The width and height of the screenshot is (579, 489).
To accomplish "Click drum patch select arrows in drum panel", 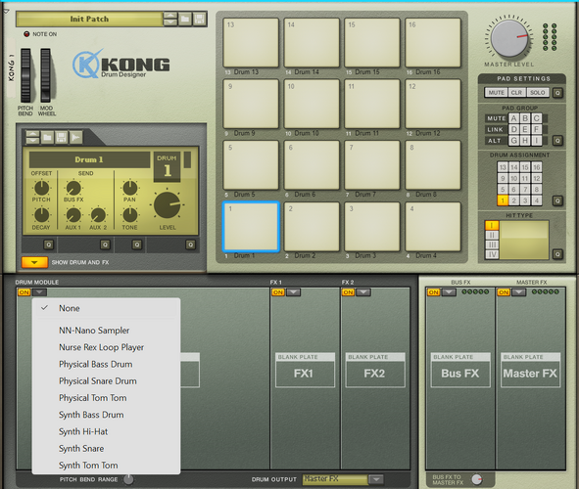I will [33, 138].
